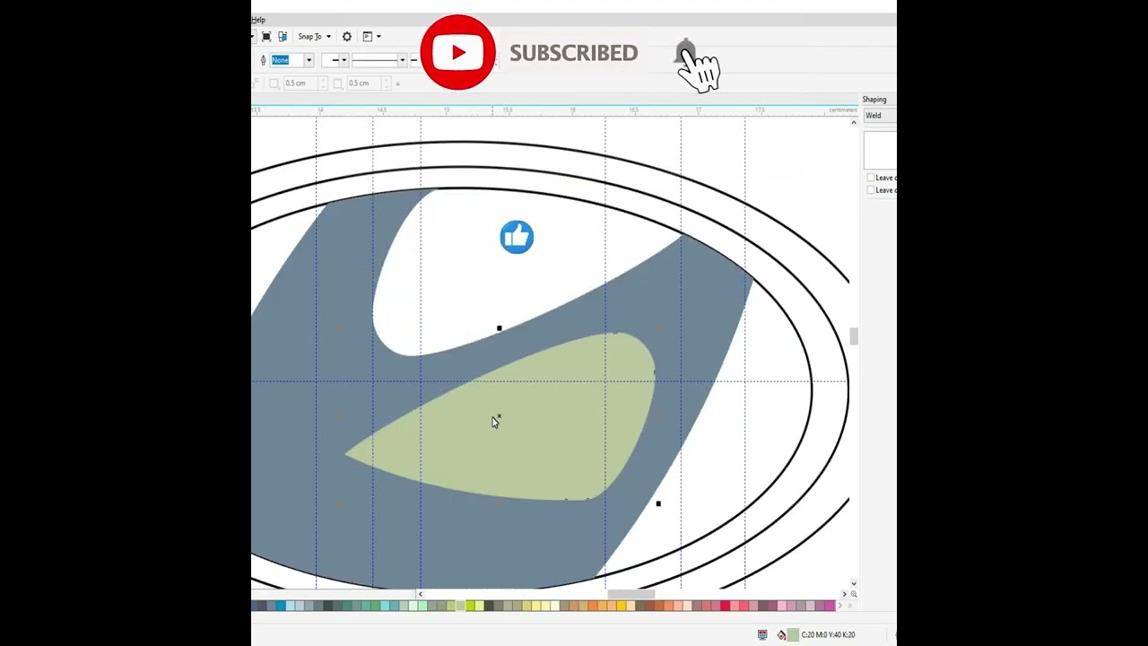Open the line style selector
The image size is (1148, 646).
tap(378, 60)
